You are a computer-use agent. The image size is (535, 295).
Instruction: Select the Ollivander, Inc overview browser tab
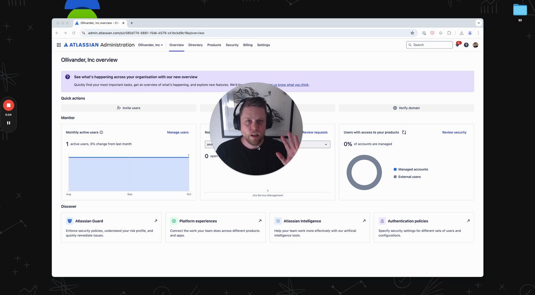100,23
